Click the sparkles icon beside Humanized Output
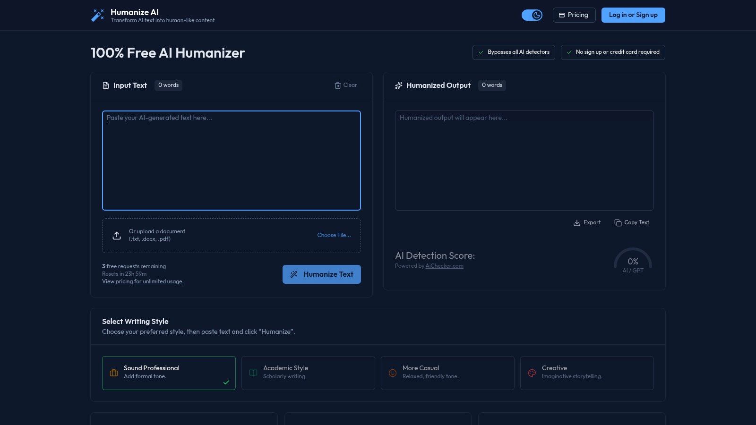 coord(398,85)
